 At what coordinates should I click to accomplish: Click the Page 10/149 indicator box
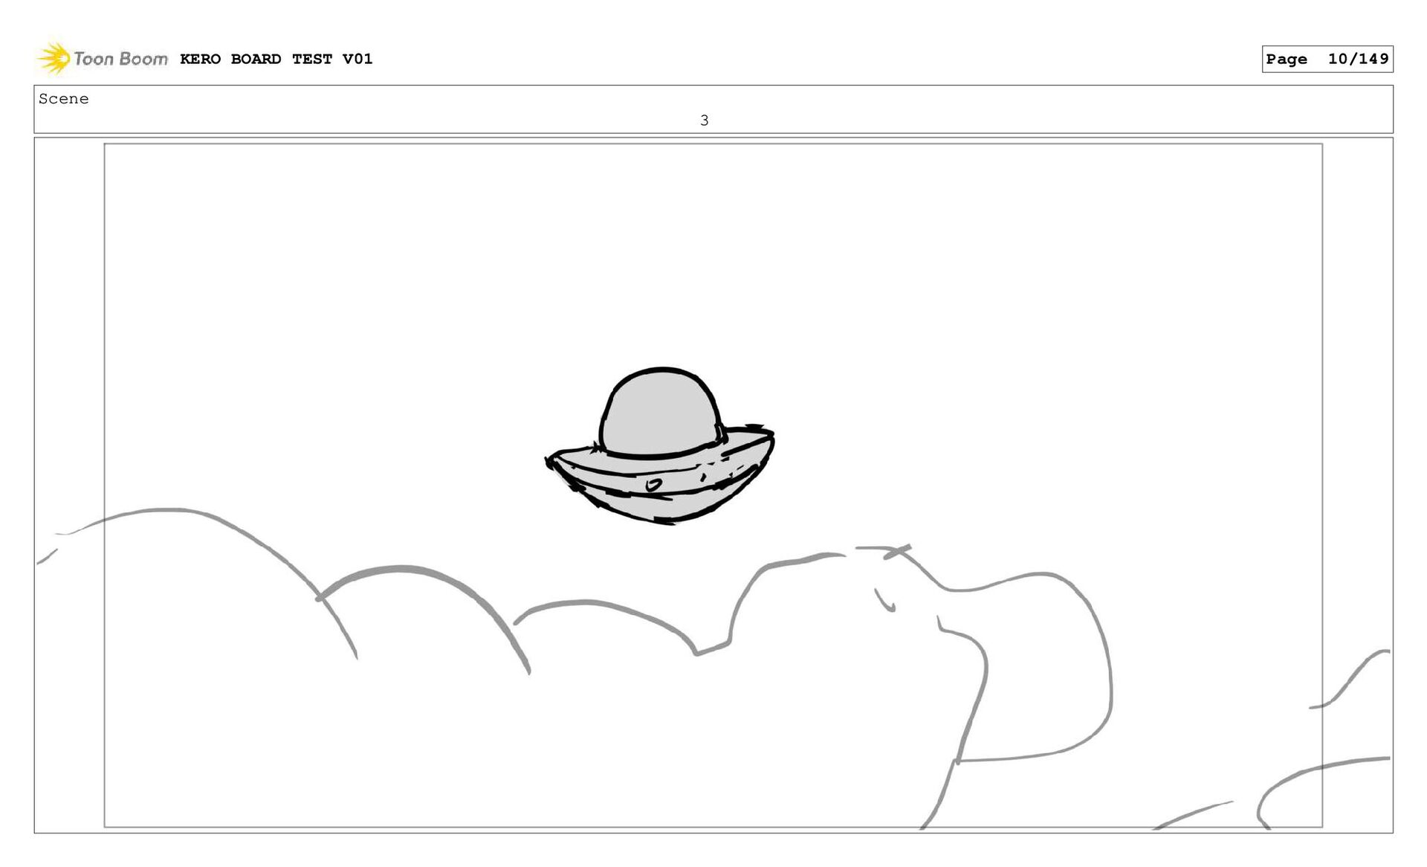click(1327, 59)
